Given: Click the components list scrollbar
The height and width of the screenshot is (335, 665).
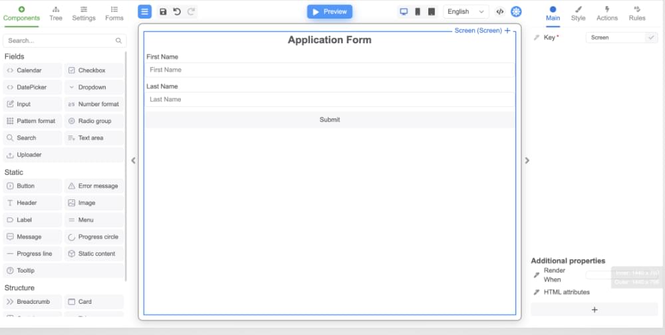Looking at the screenshot, I should pyautogui.click(x=126, y=166).
